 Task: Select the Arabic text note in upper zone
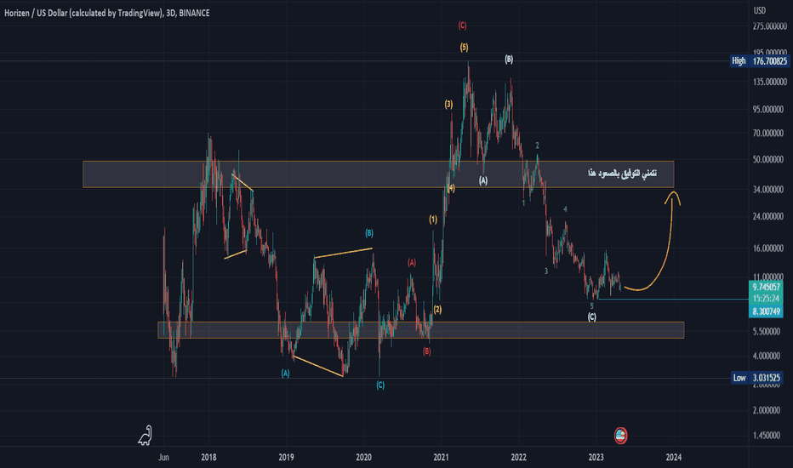click(623, 174)
